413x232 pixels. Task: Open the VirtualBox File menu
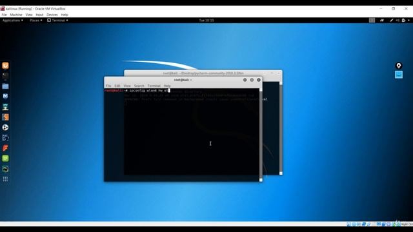pos(4,15)
